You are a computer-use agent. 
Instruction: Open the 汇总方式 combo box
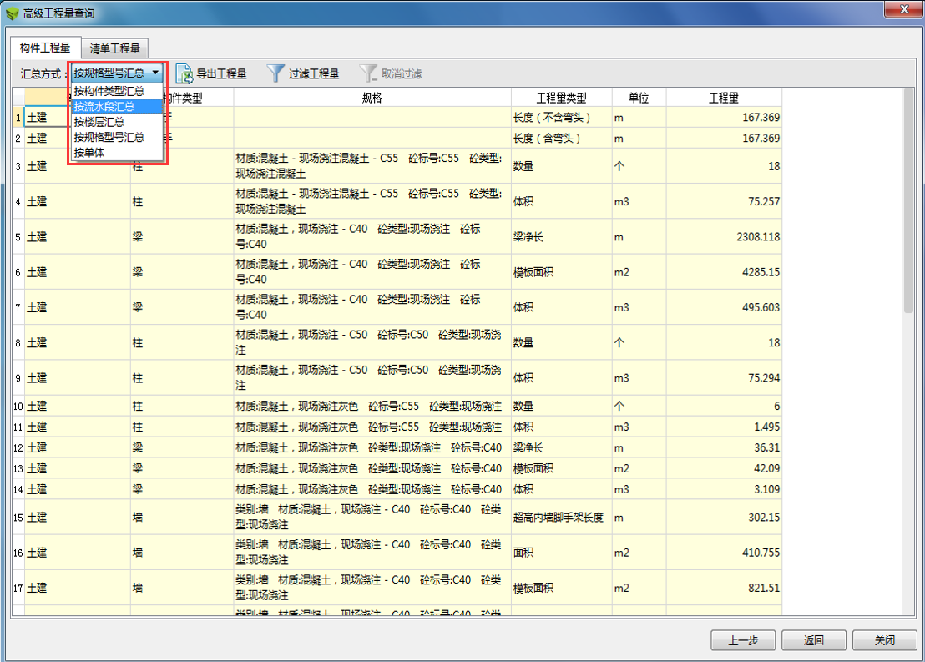point(117,73)
